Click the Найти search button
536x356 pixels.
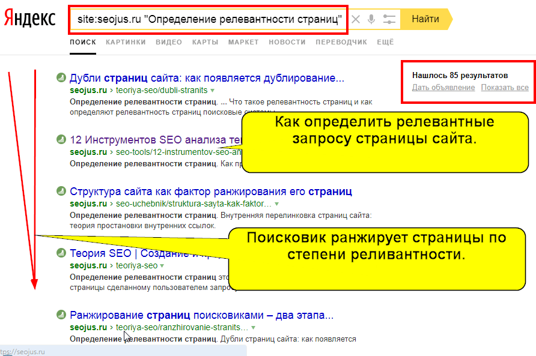(x=426, y=19)
